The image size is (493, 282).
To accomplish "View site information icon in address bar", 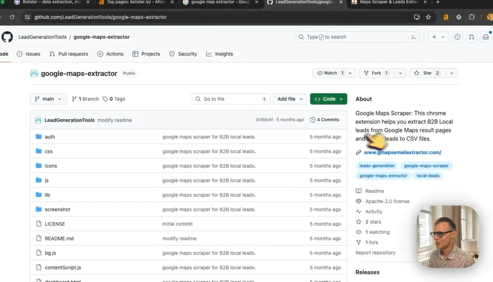I will coord(27,17).
